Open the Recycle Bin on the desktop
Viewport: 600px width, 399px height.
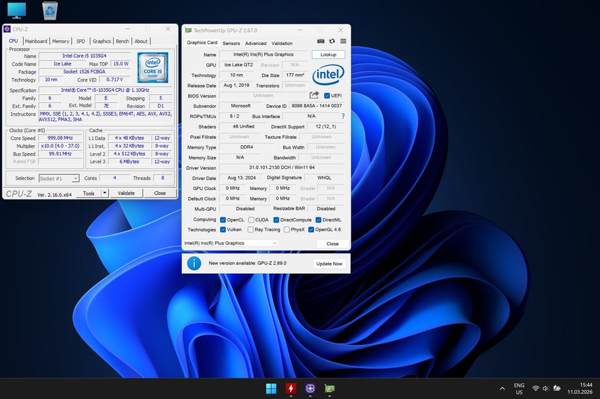[x=50, y=11]
